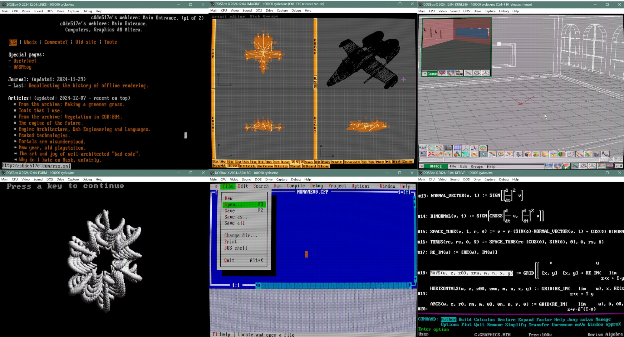Image resolution: width=624 pixels, height=337 pixels.
Task: Select the RAYS highlighted expression #18 in Derive
Action: click(471, 273)
